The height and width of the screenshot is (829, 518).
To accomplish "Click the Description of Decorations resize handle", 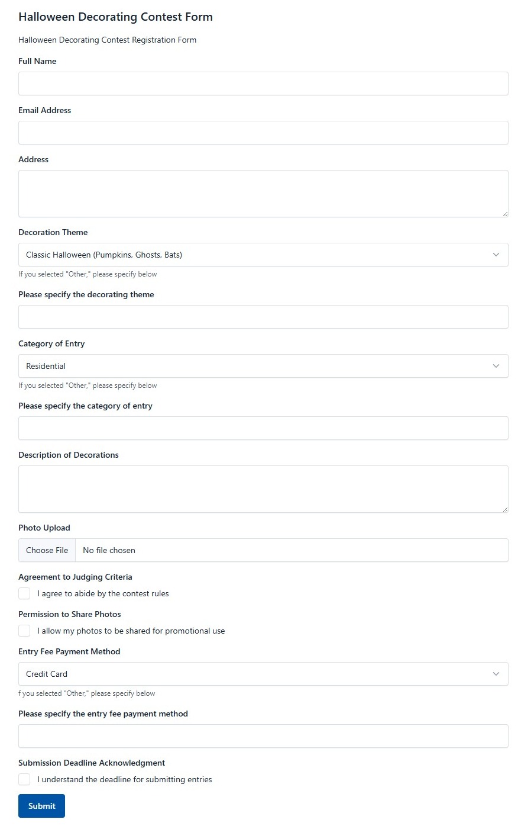I will 504,509.
